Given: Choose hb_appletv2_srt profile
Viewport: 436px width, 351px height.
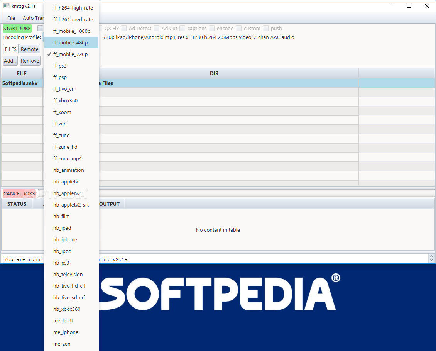Looking at the screenshot, I should pyautogui.click(x=71, y=205).
